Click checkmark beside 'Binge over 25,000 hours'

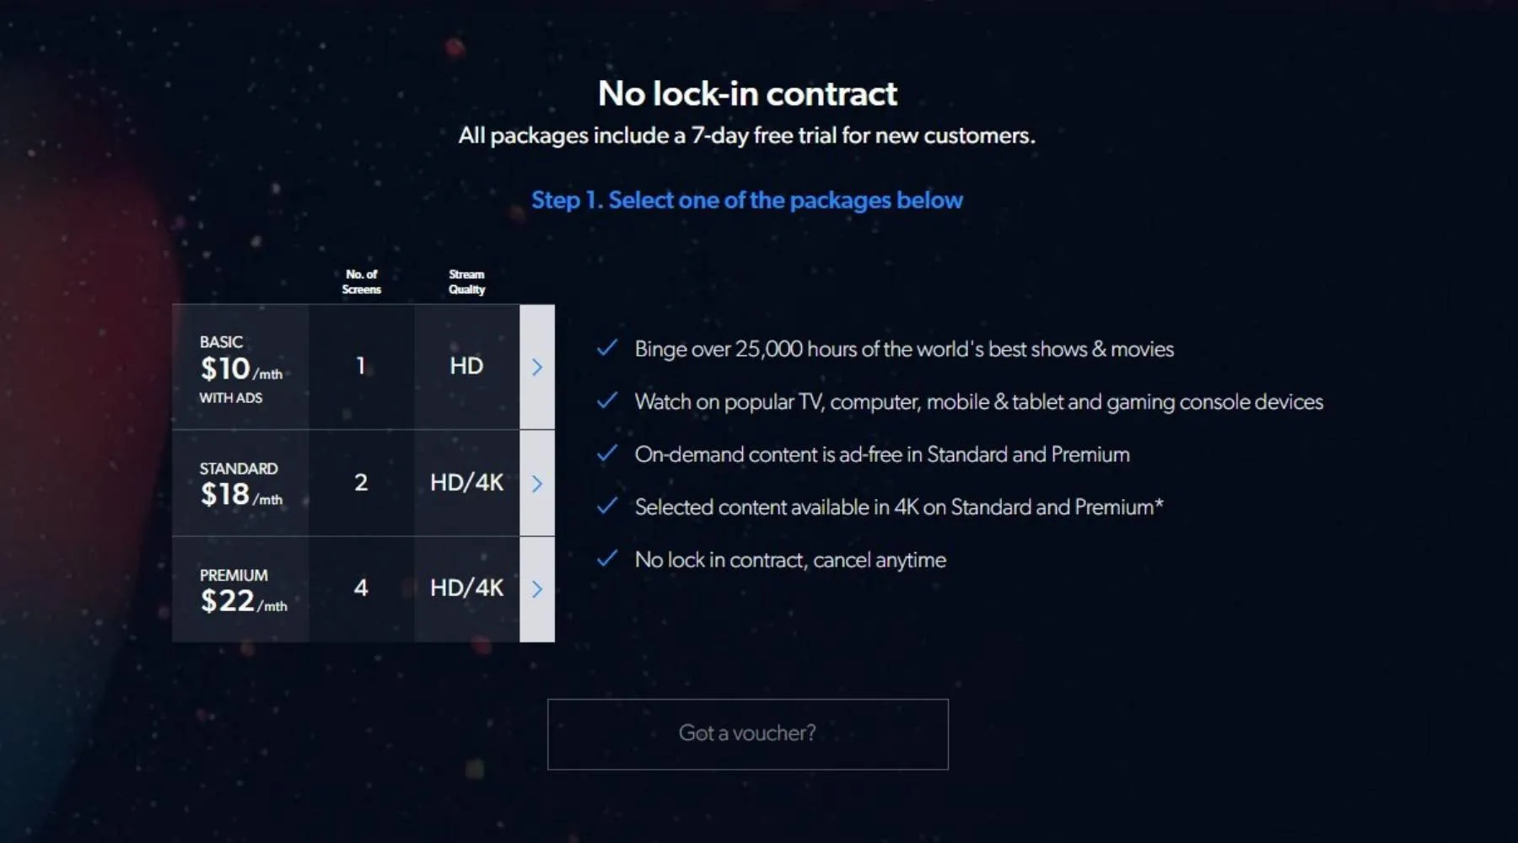(607, 348)
